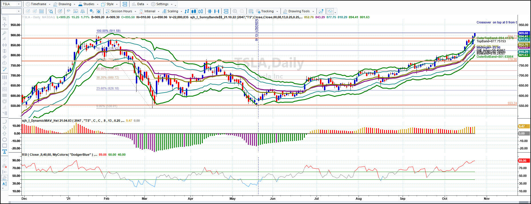Switch to solid candlestick bar style
531x204 pixels.
click(x=194, y=11)
